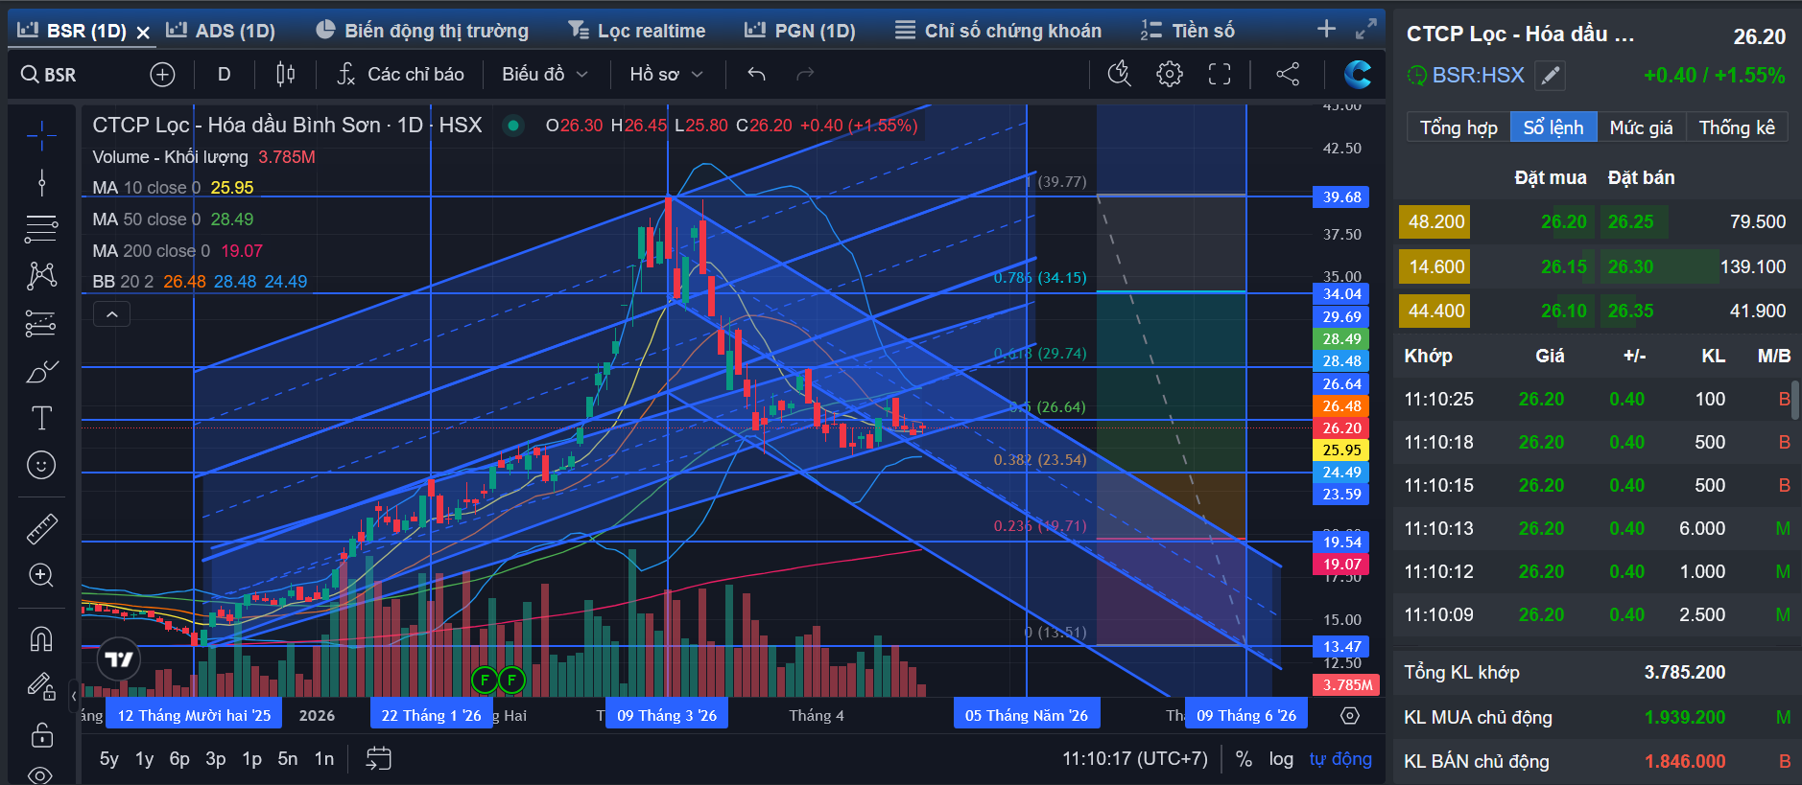Open the pattern drawing tools
Screen dimensions: 1802x785
41,276
